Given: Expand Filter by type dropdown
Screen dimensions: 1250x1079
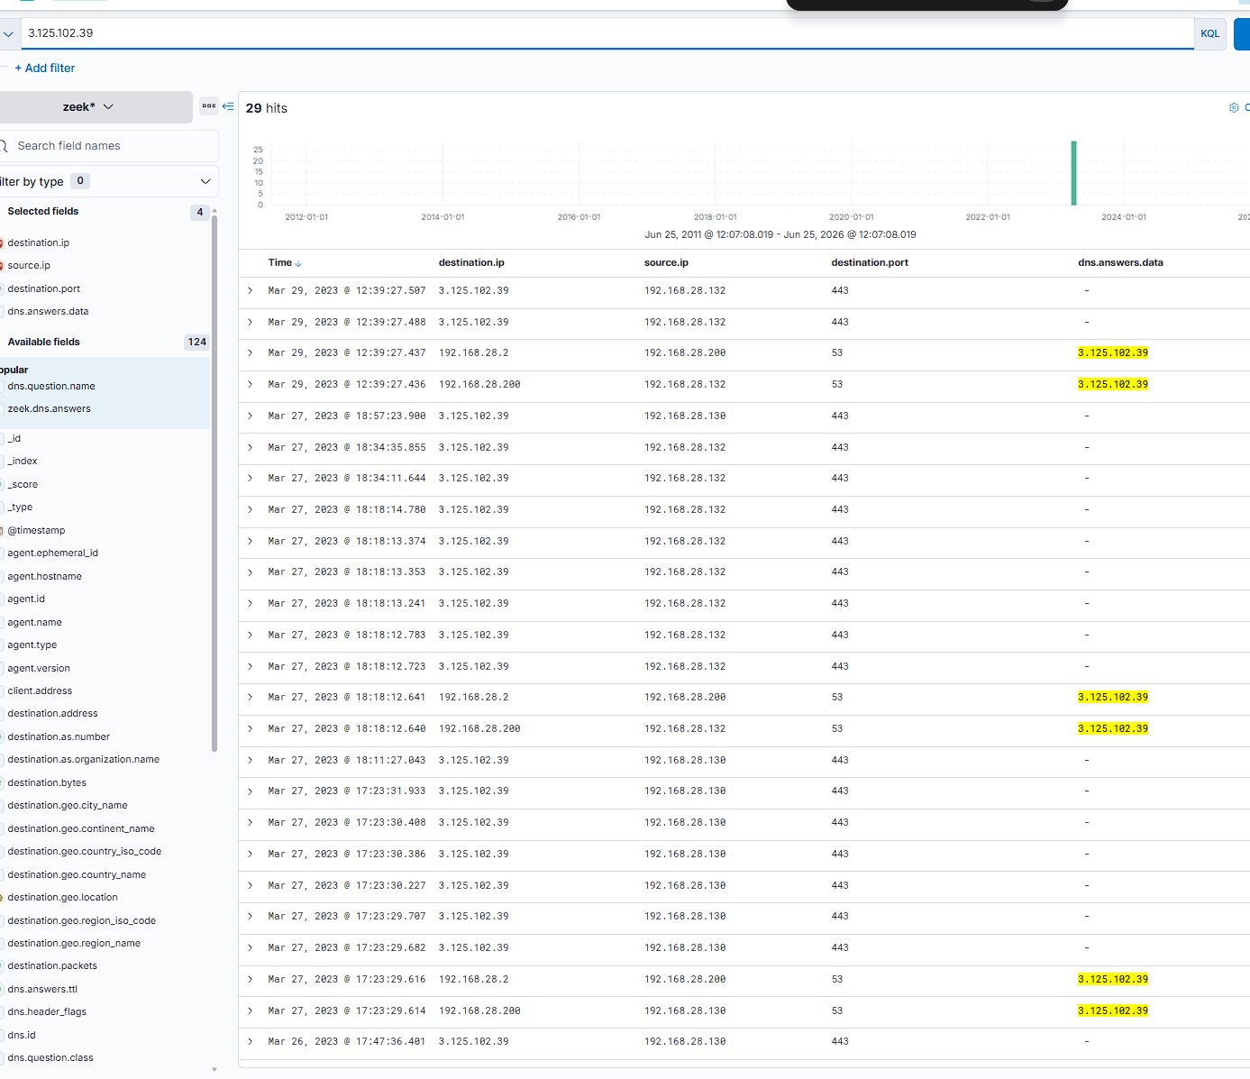Looking at the screenshot, I should pos(108,181).
